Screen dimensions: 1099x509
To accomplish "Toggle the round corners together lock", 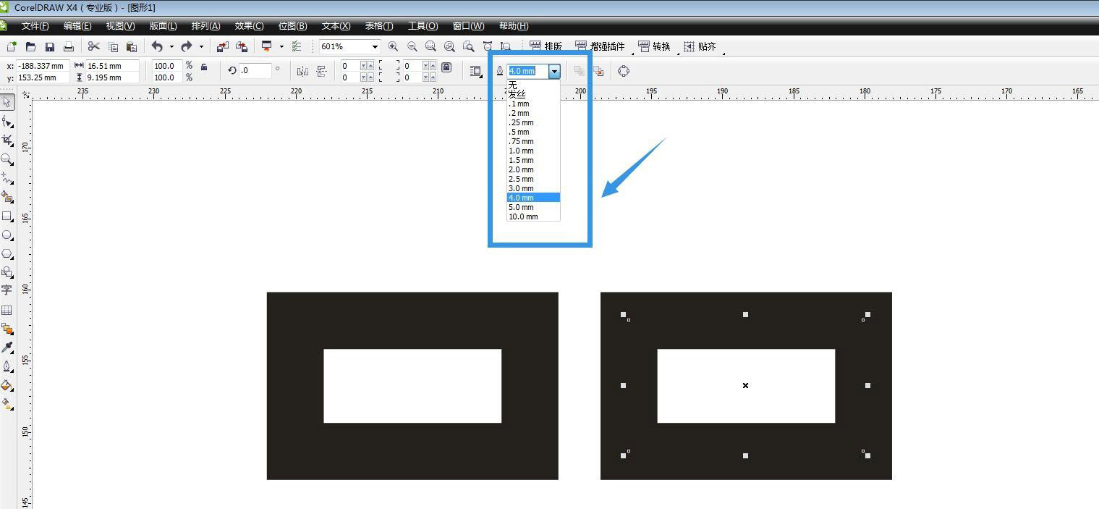I will [x=446, y=67].
